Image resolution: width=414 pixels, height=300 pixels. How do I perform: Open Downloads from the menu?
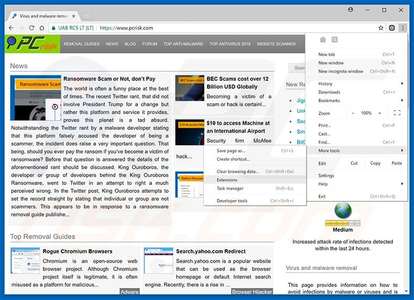[356, 92]
